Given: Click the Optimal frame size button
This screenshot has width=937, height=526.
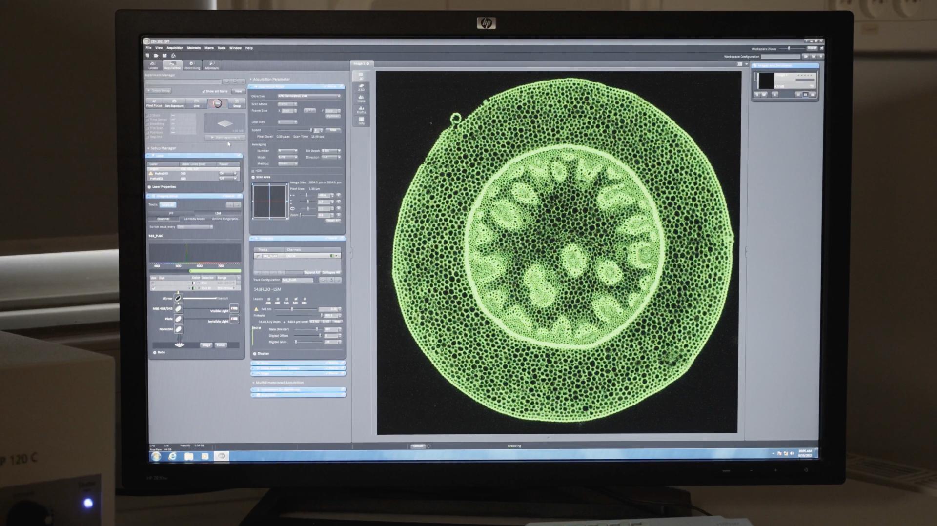Looking at the screenshot, I should point(333,116).
